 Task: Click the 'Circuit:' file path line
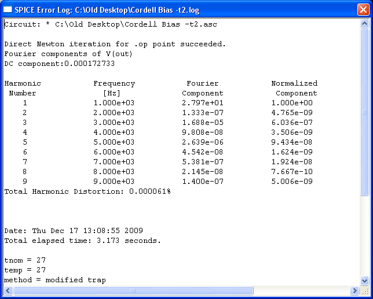click(111, 24)
